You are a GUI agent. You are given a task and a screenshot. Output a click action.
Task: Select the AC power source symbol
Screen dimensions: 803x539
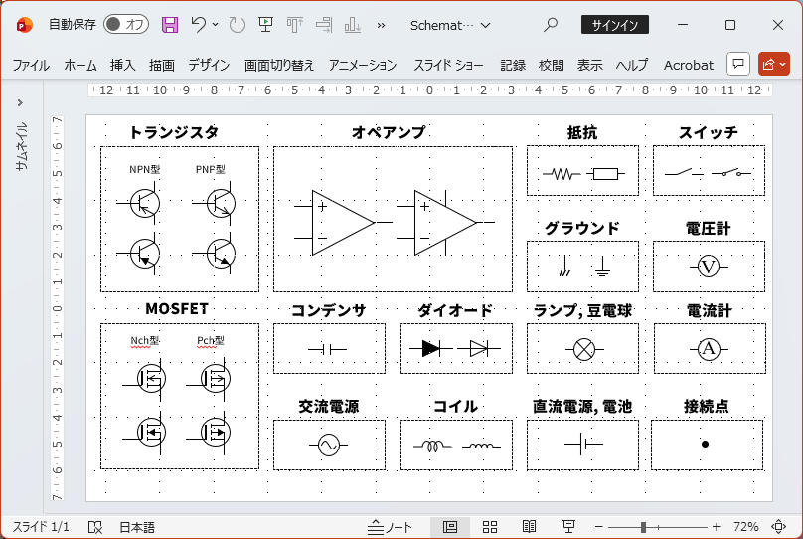(328, 445)
